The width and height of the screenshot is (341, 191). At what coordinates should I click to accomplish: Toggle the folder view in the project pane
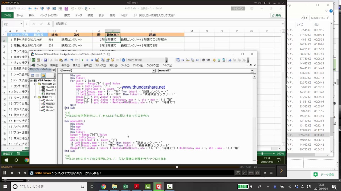pyautogui.click(x=43, y=75)
